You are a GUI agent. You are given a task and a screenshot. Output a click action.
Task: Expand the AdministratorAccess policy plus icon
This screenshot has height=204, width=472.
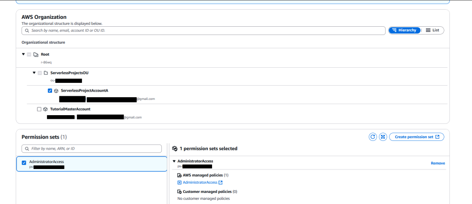(x=179, y=182)
